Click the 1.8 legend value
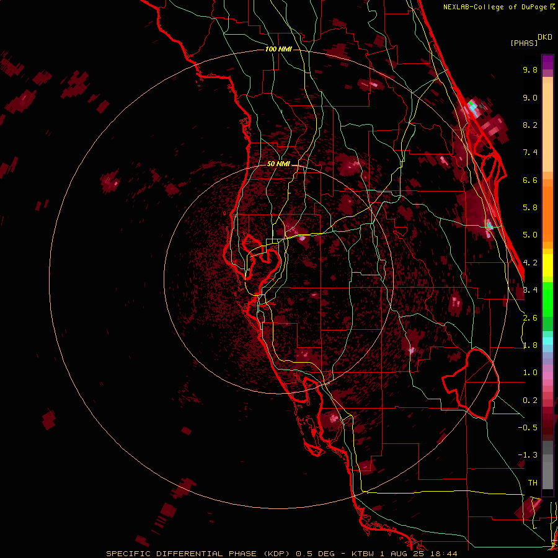The image size is (558, 558). tap(530, 345)
